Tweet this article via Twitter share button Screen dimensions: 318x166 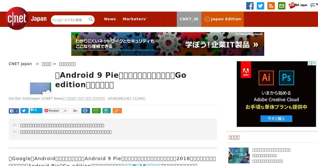pyautogui.click(x=24, y=111)
